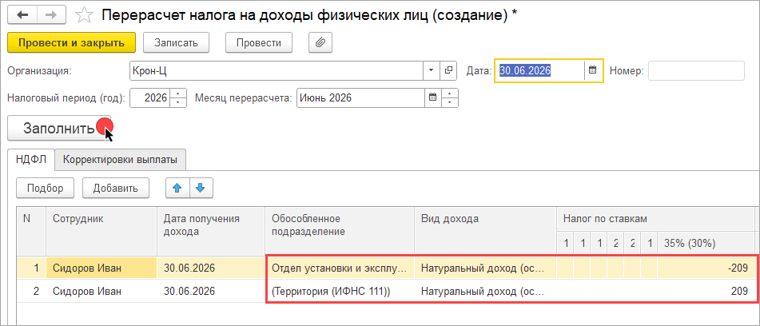The width and height of the screenshot is (760, 326).
Task: Select row 1 Натуральный доход cell
Action: click(x=485, y=268)
